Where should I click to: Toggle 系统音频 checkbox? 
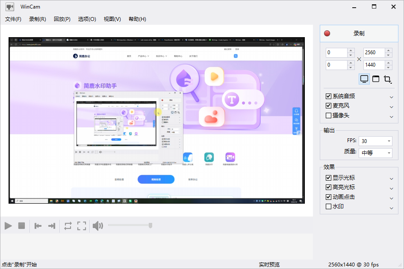pyautogui.click(x=328, y=96)
